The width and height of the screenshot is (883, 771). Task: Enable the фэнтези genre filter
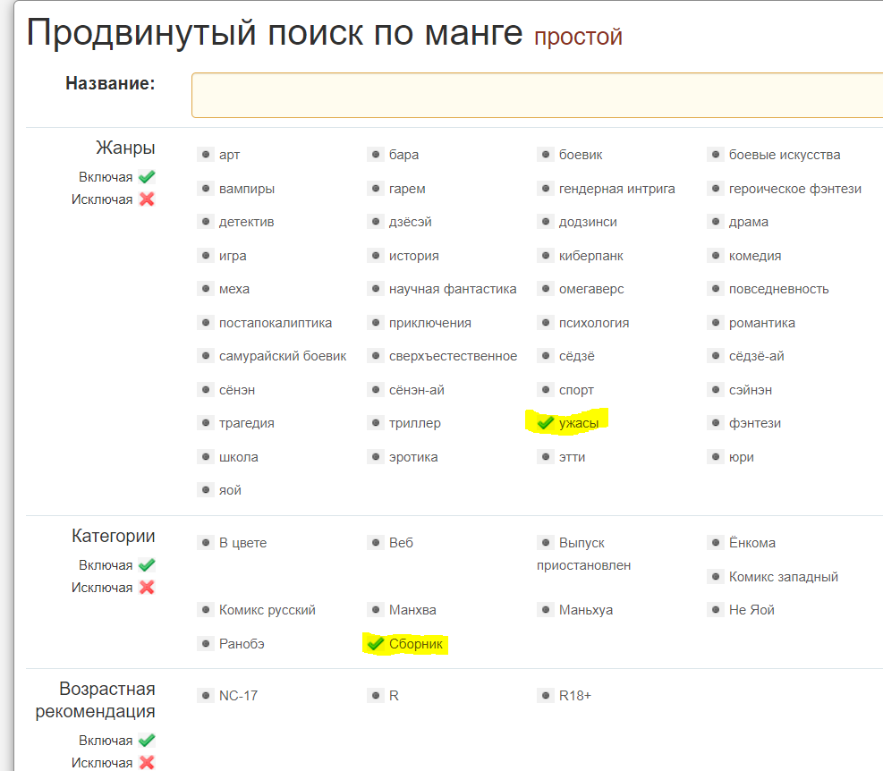pos(754,423)
